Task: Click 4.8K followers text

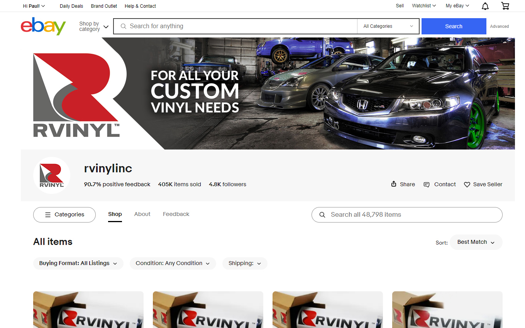Action: click(x=227, y=184)
